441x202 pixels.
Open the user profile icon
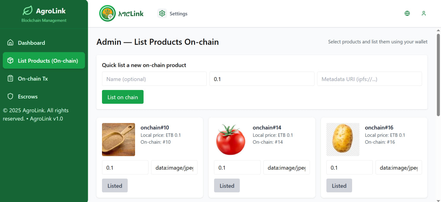424,13
